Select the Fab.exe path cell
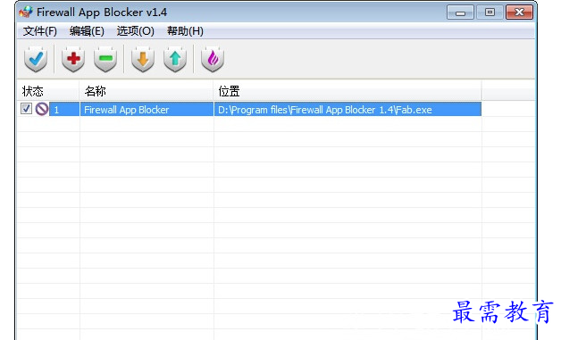561x340 pixels. click(x=347, y=110)
